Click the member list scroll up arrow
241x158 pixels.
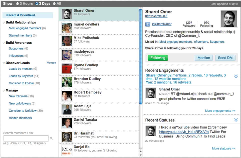(141, 151)
